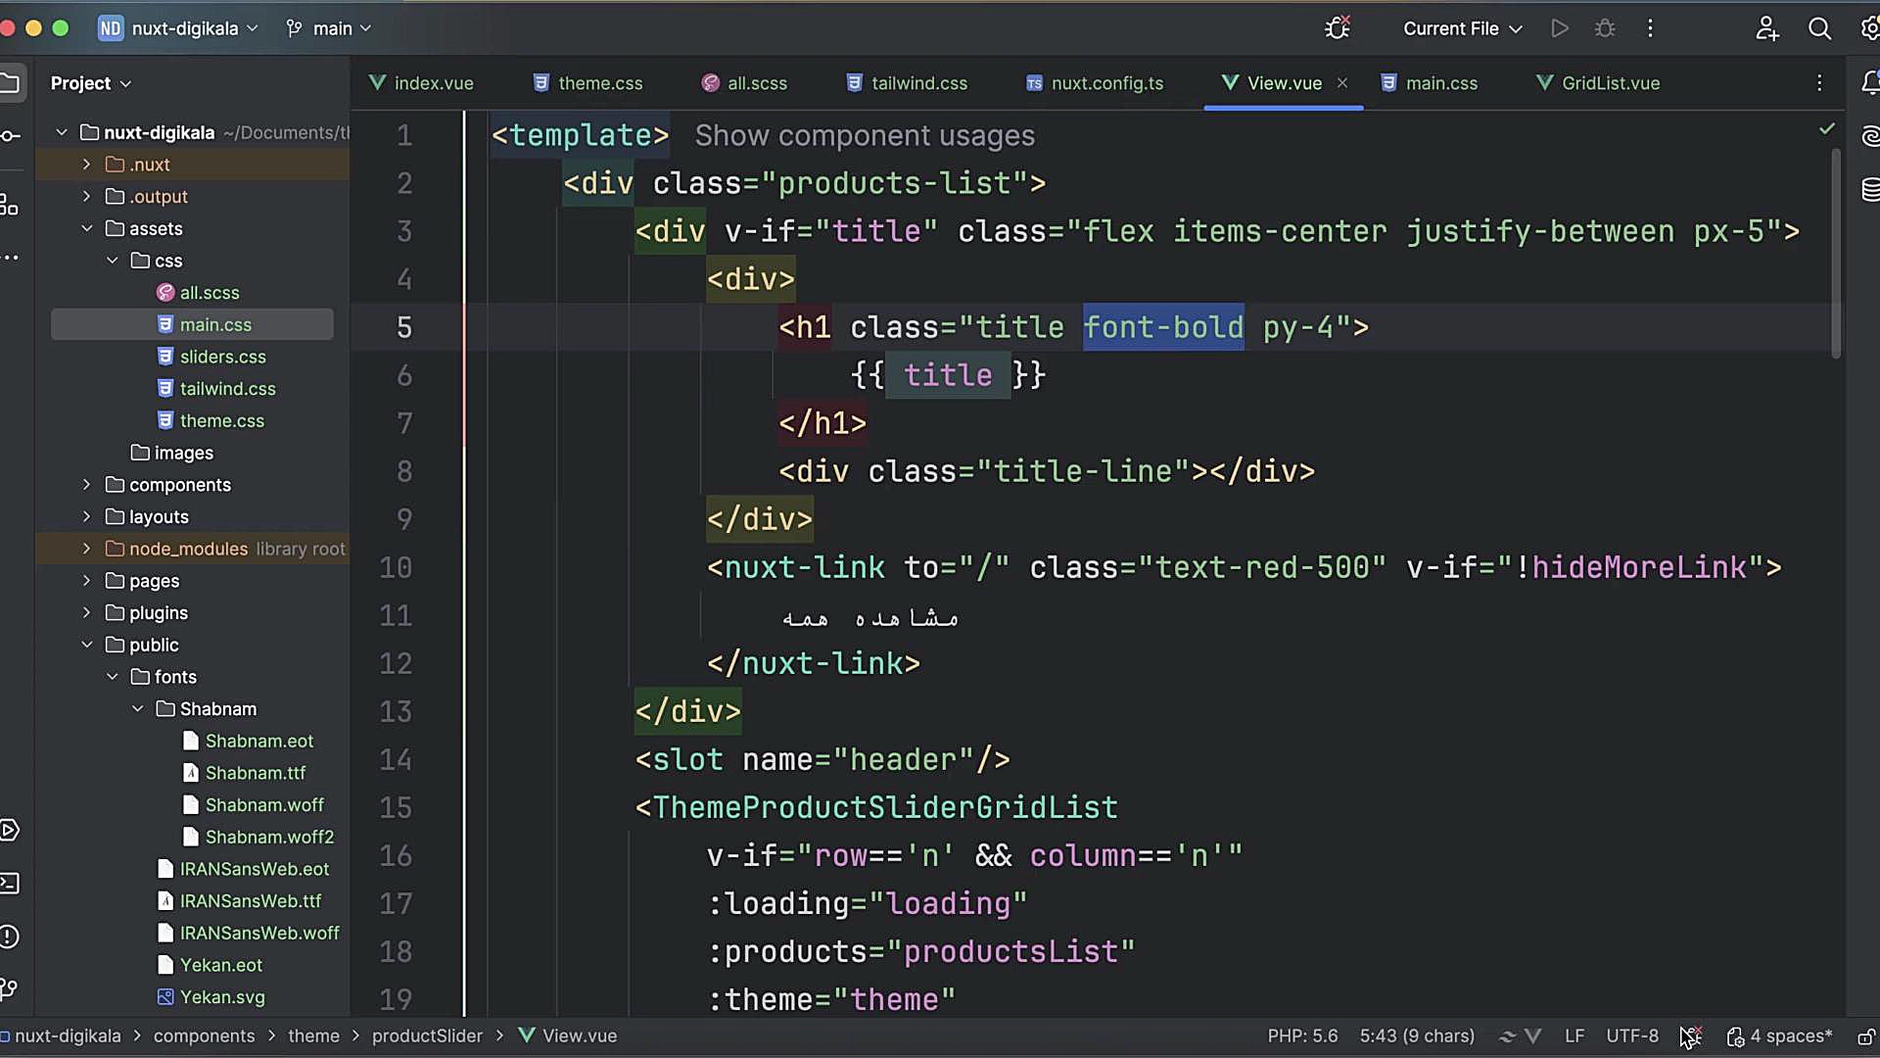Open IDE settings gear icon
Screen dimensions: 1880x1058
pyautogui.click(x=1870, y=28)
